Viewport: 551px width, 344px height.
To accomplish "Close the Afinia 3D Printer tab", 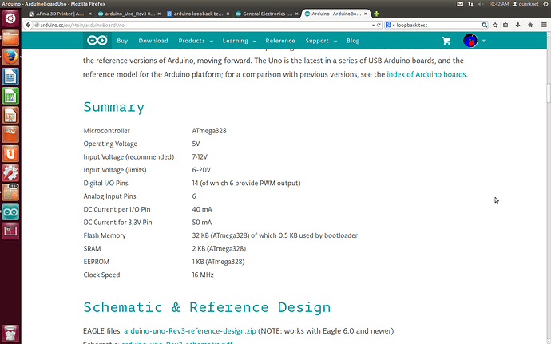I will (x=90, y=14).
